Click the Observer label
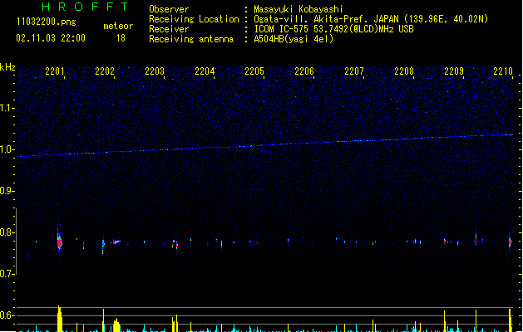 tap(169, 9)
